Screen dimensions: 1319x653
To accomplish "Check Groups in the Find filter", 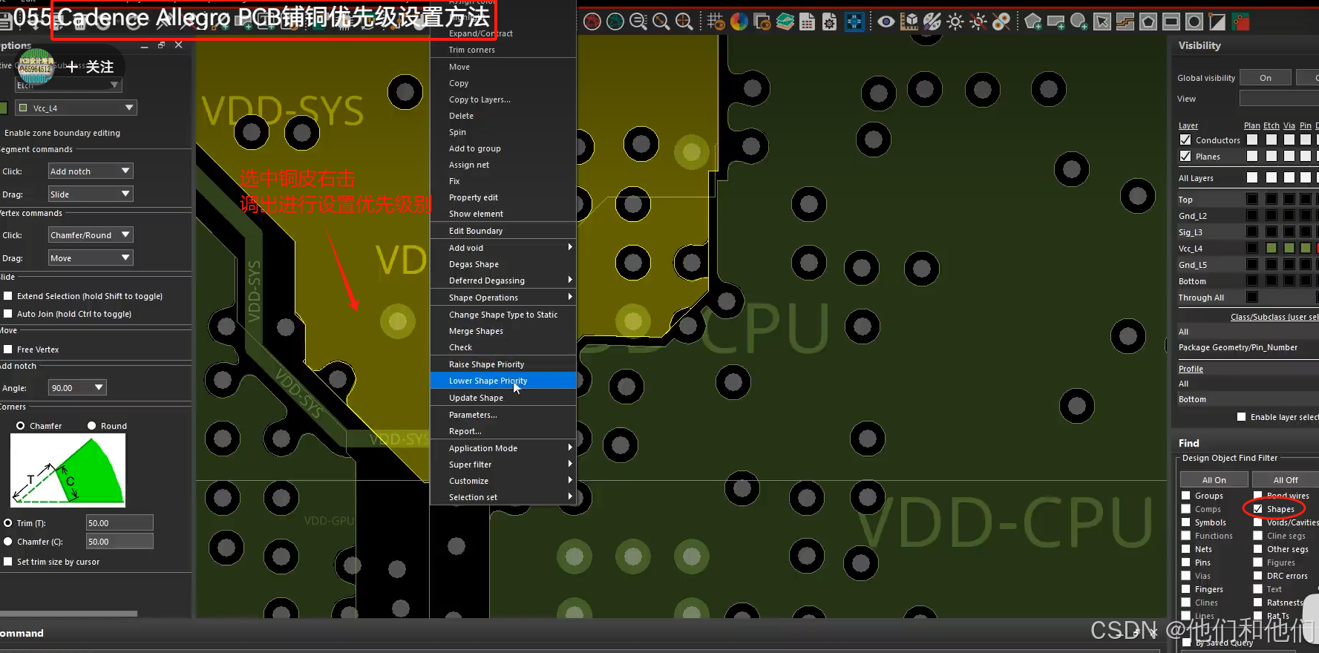I will tap(1186, 496).
